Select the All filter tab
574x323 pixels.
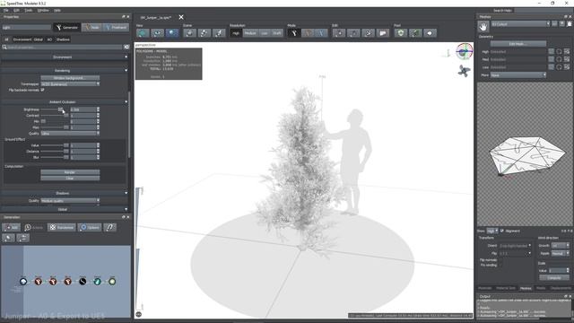pos(6,39)
